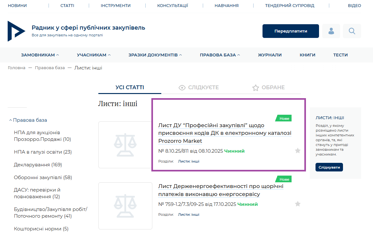Click the scales thumbnail of Держенергоефективності letter
Image resolution: width=373 pixels, height=232 pixels.
coord(125,206)
